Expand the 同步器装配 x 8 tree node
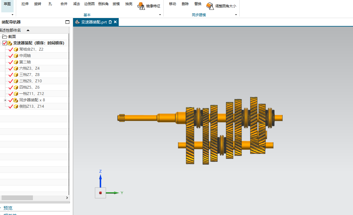The image size is (353, 215). 5,100
